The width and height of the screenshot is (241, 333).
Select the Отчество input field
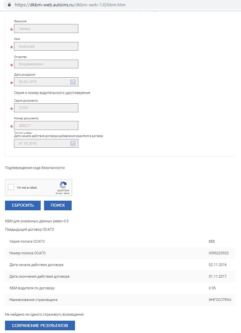click(46, 64)
